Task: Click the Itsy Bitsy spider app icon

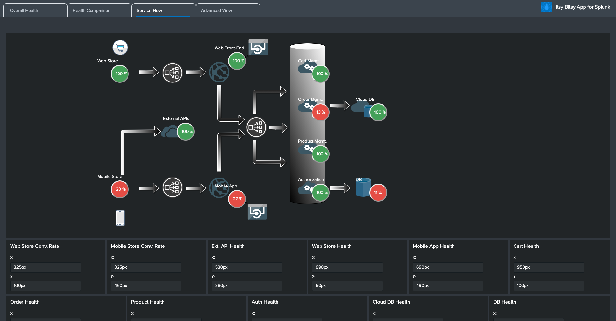Action: click(x=546, y=7)
